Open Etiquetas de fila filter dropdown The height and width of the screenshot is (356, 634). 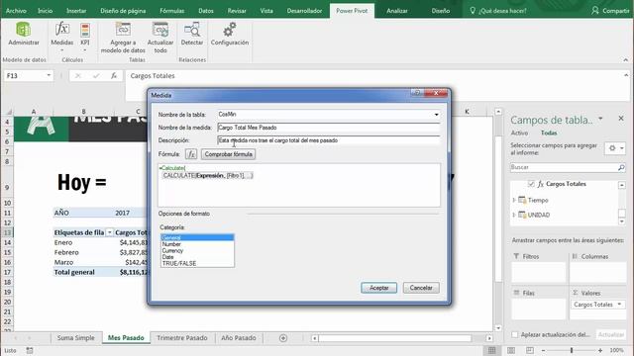coord(109,232)
